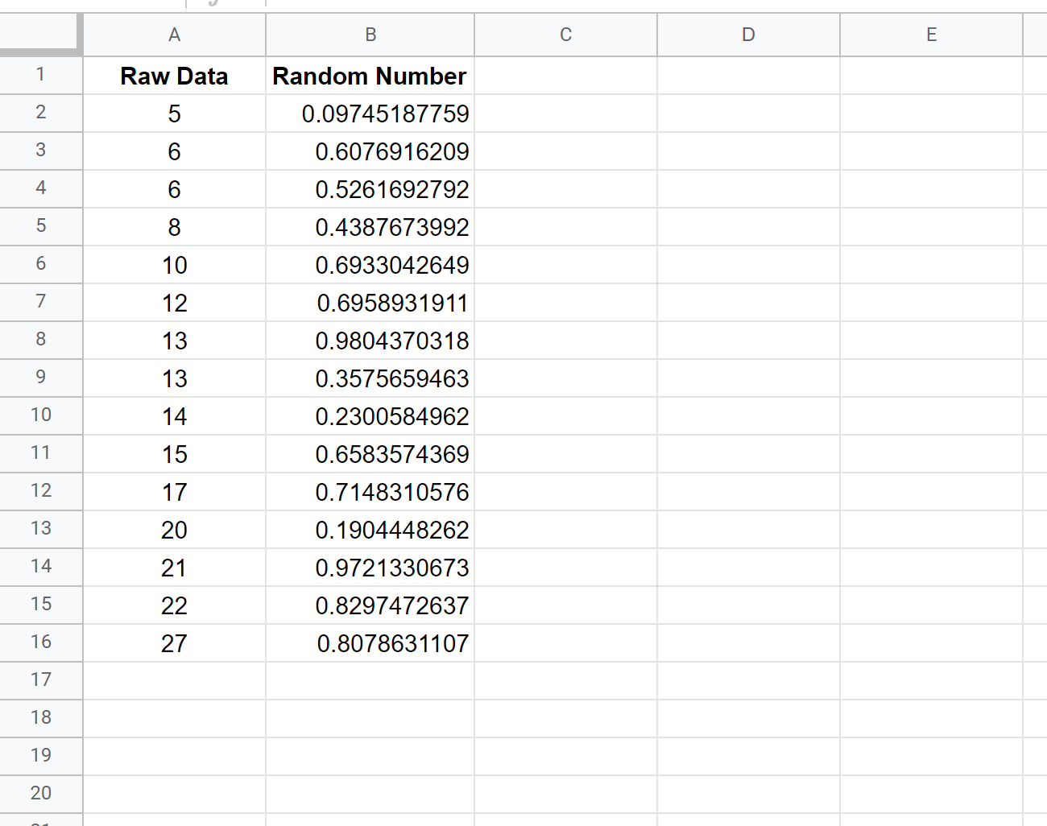Click the column E header
This screenshot has height=826, width=1047.
931,35
